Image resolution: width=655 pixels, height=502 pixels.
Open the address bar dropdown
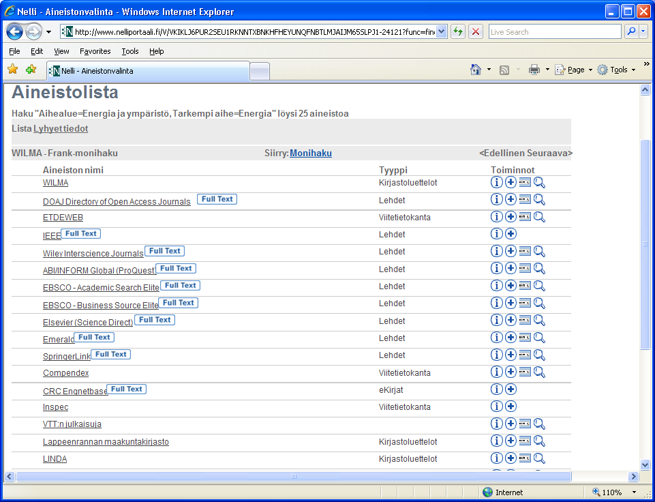[442, 32]
